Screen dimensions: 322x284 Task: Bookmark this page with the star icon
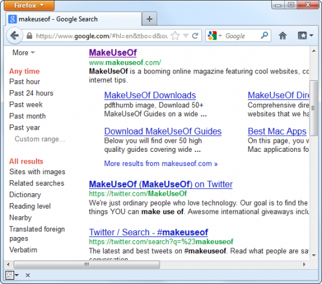pyautogui.click(x=175, y=36)
